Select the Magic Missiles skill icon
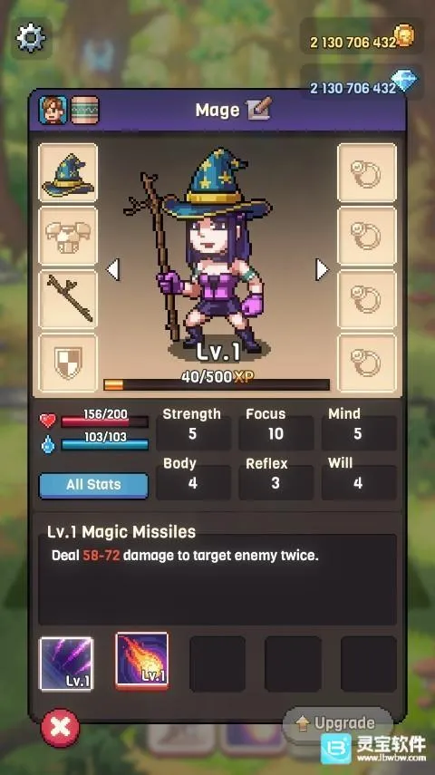Screen dimensions: 435x775 (x=66, y=664)
